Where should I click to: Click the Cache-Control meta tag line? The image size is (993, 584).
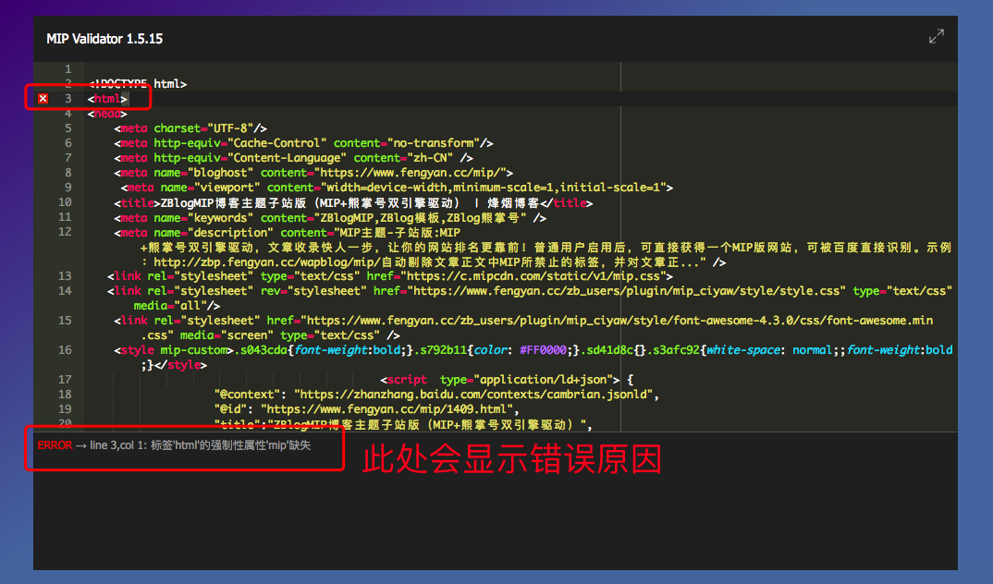303,143
